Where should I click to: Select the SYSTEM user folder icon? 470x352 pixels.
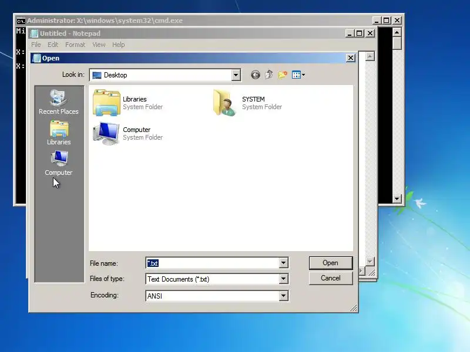click(x=225, y=103)
